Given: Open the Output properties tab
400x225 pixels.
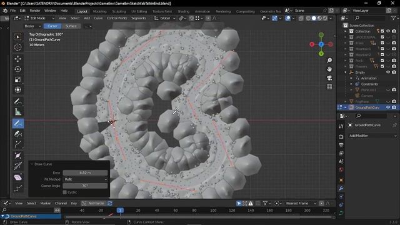Looking at the screenshot, I should click(341, 145).
